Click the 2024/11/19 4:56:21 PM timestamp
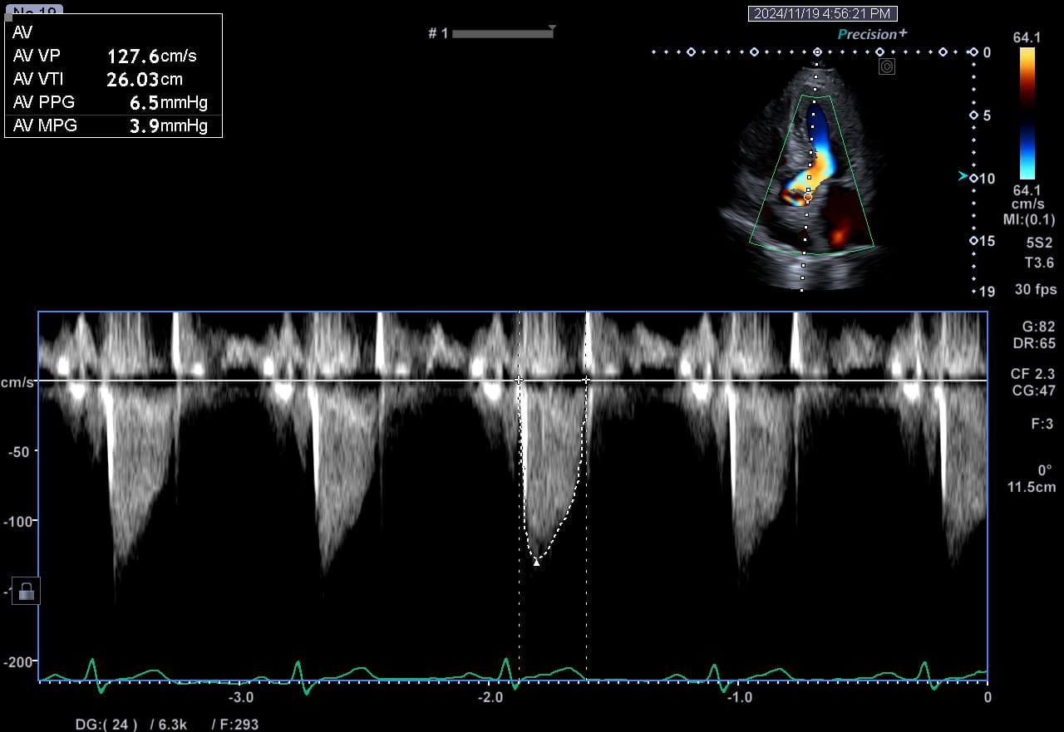The height and width of the screenshot is (732, 1064). coord(823,13)
